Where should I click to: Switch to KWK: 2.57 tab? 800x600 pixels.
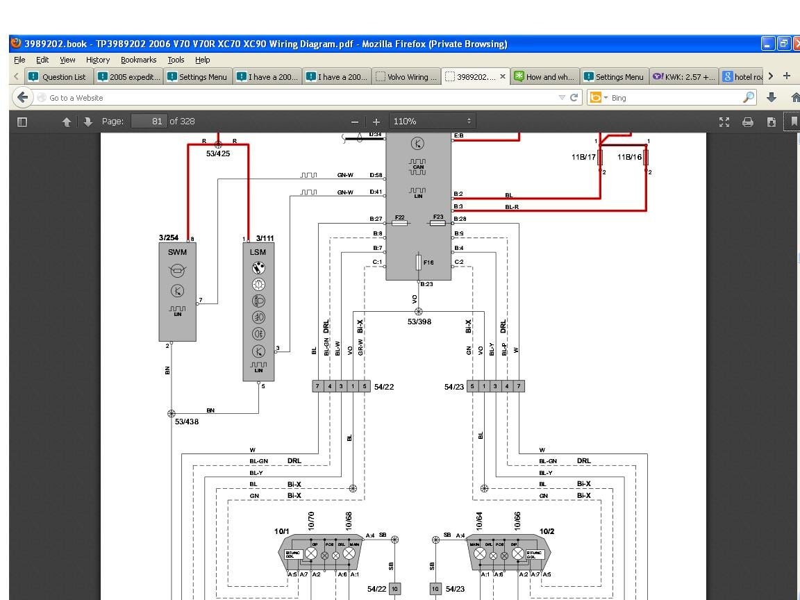click(683, 76)
